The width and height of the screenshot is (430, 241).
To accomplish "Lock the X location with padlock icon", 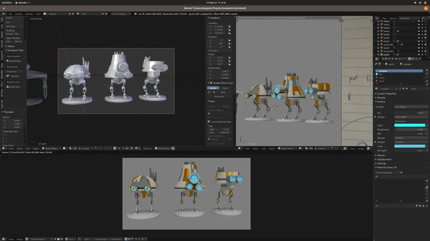I will point(229,26).
